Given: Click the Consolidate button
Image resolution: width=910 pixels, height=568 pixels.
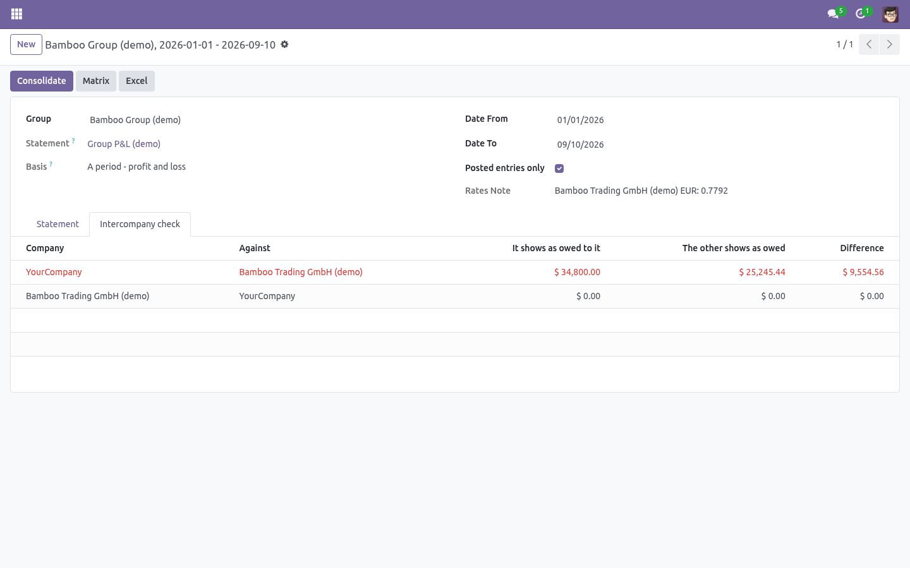Looking at the screenshot, I should click(42, 81).
